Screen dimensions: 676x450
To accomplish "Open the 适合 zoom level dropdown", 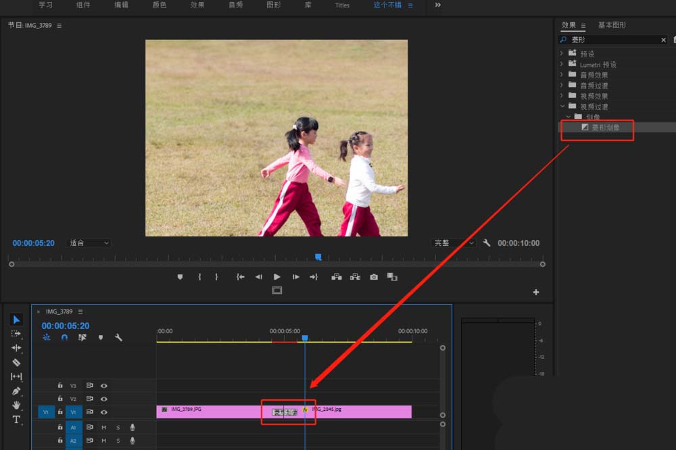I will tap(89, 243).
